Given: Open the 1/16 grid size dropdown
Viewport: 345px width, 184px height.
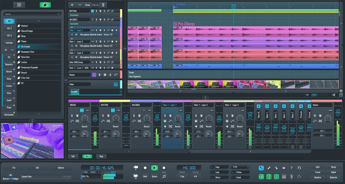Looking at the screenshot, I should [240, 167].
